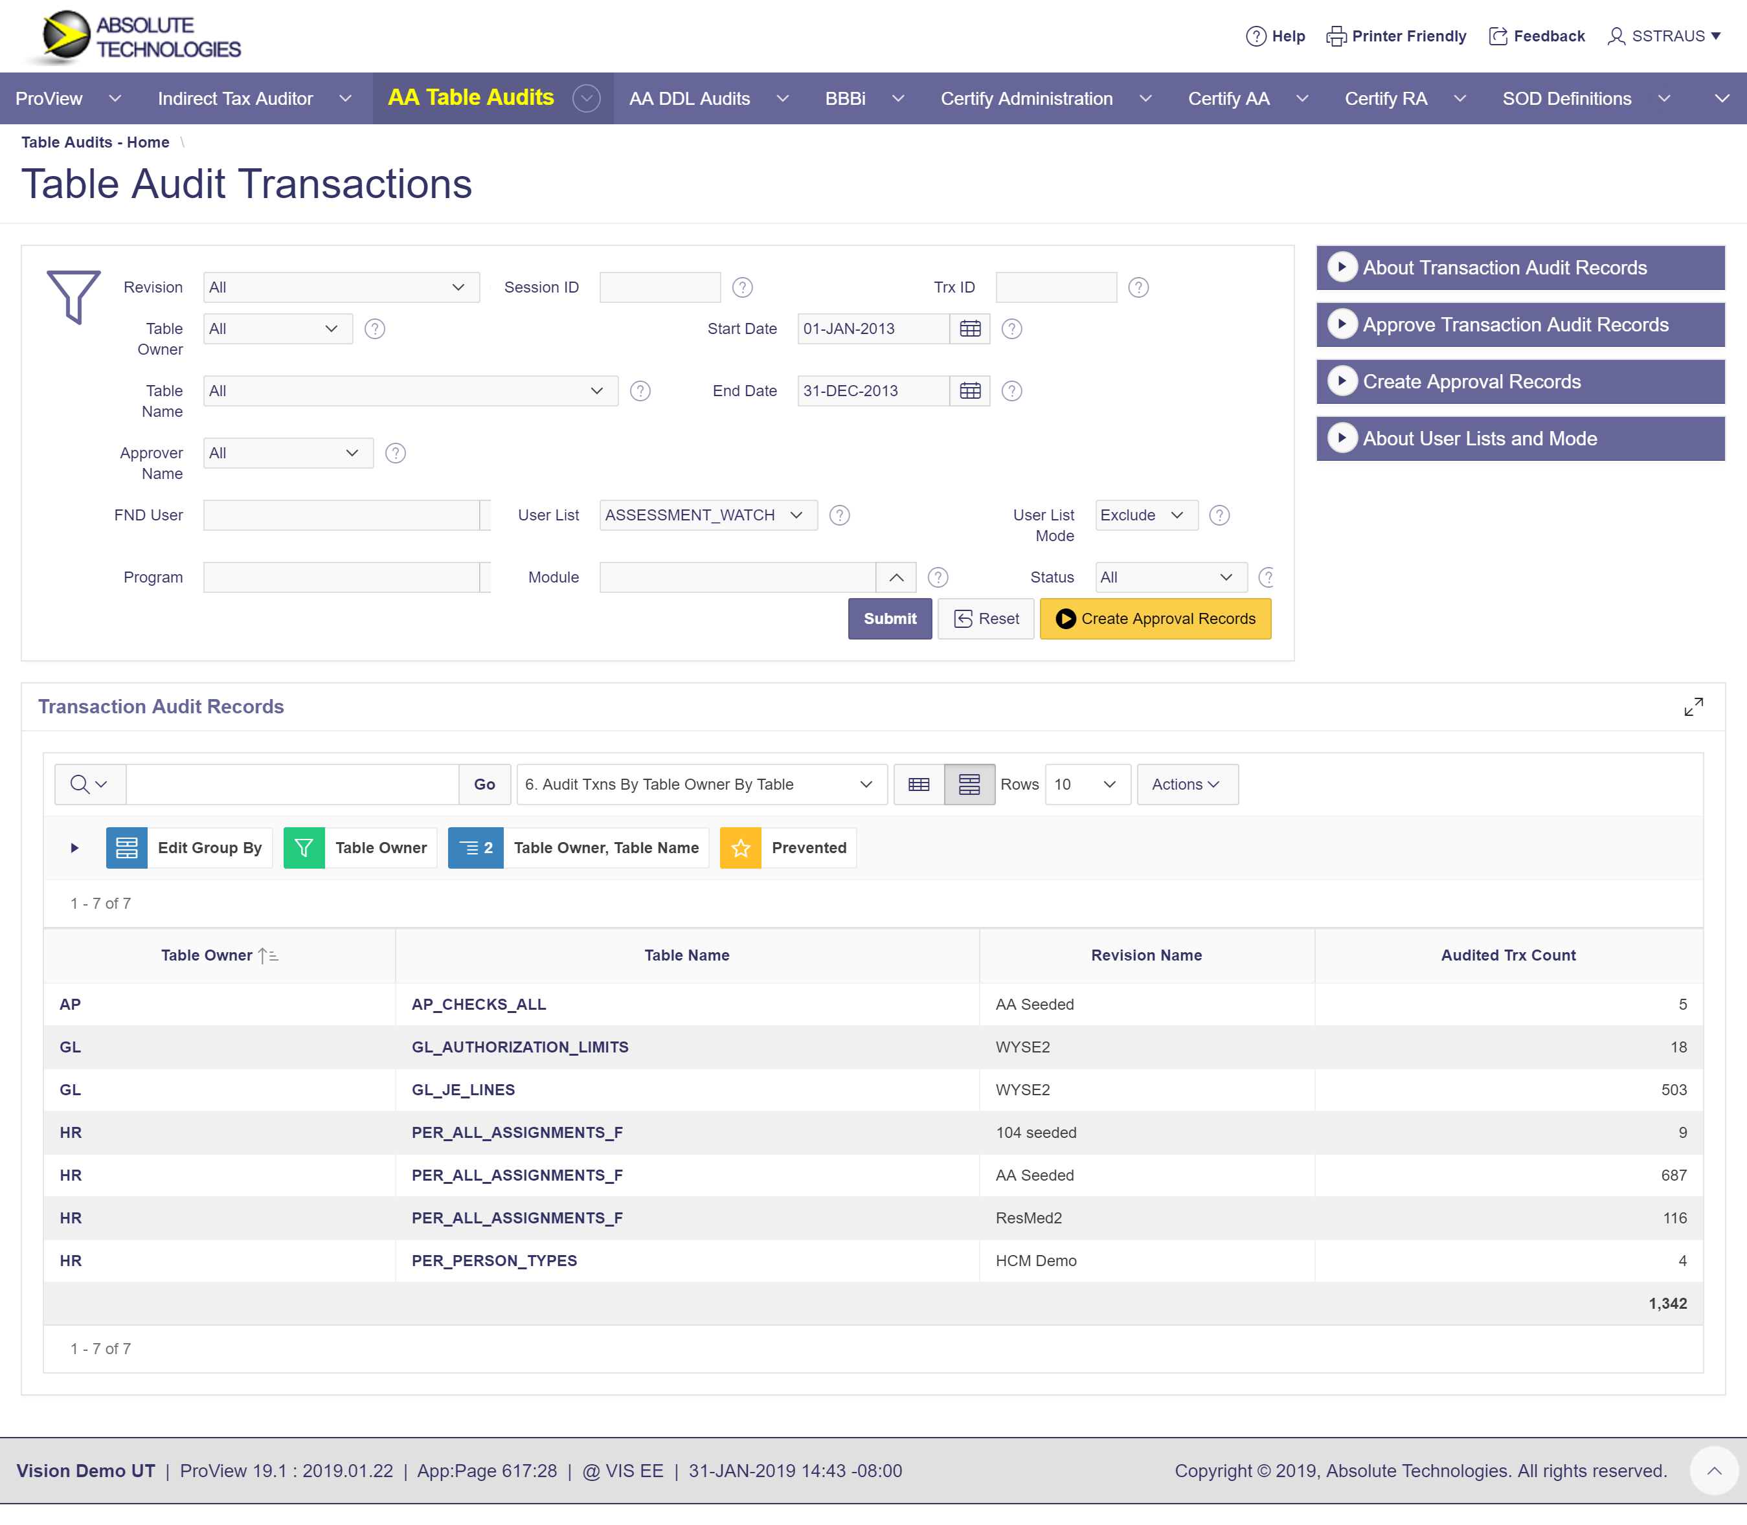Open the Start Date calendar picker
The image size is (1747, 1525).
[x=970, y=328]
